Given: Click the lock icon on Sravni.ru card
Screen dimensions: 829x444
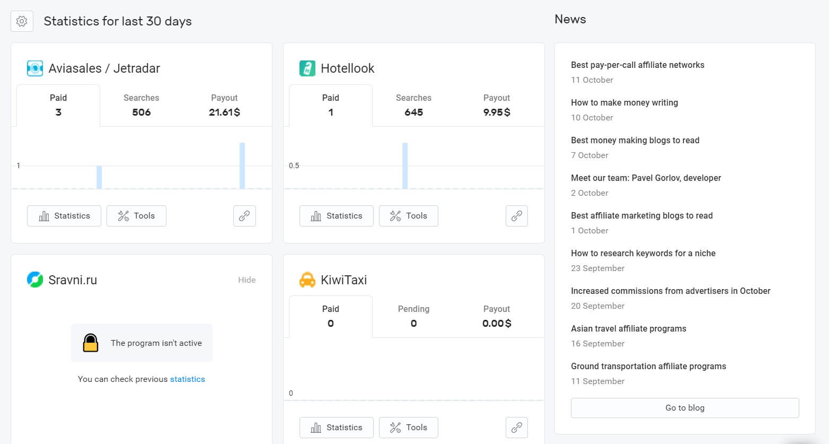Looking at the screenshot, I should click(91, 343).
